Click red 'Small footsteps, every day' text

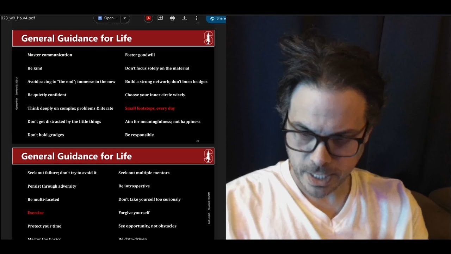(x=150, y=108)
